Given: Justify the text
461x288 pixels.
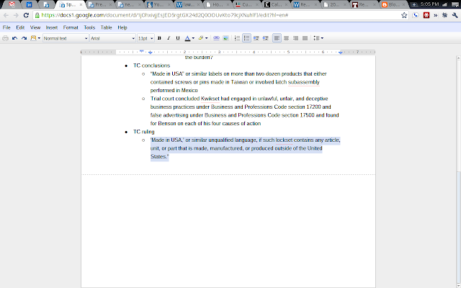Looking at the screenshot, I should point(305,38).
